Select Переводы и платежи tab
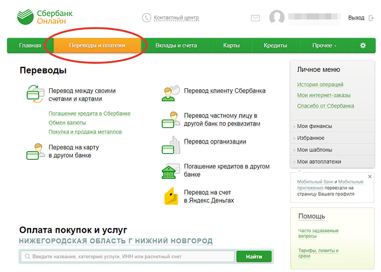This screenshot has width=381, height=272. 97,45
